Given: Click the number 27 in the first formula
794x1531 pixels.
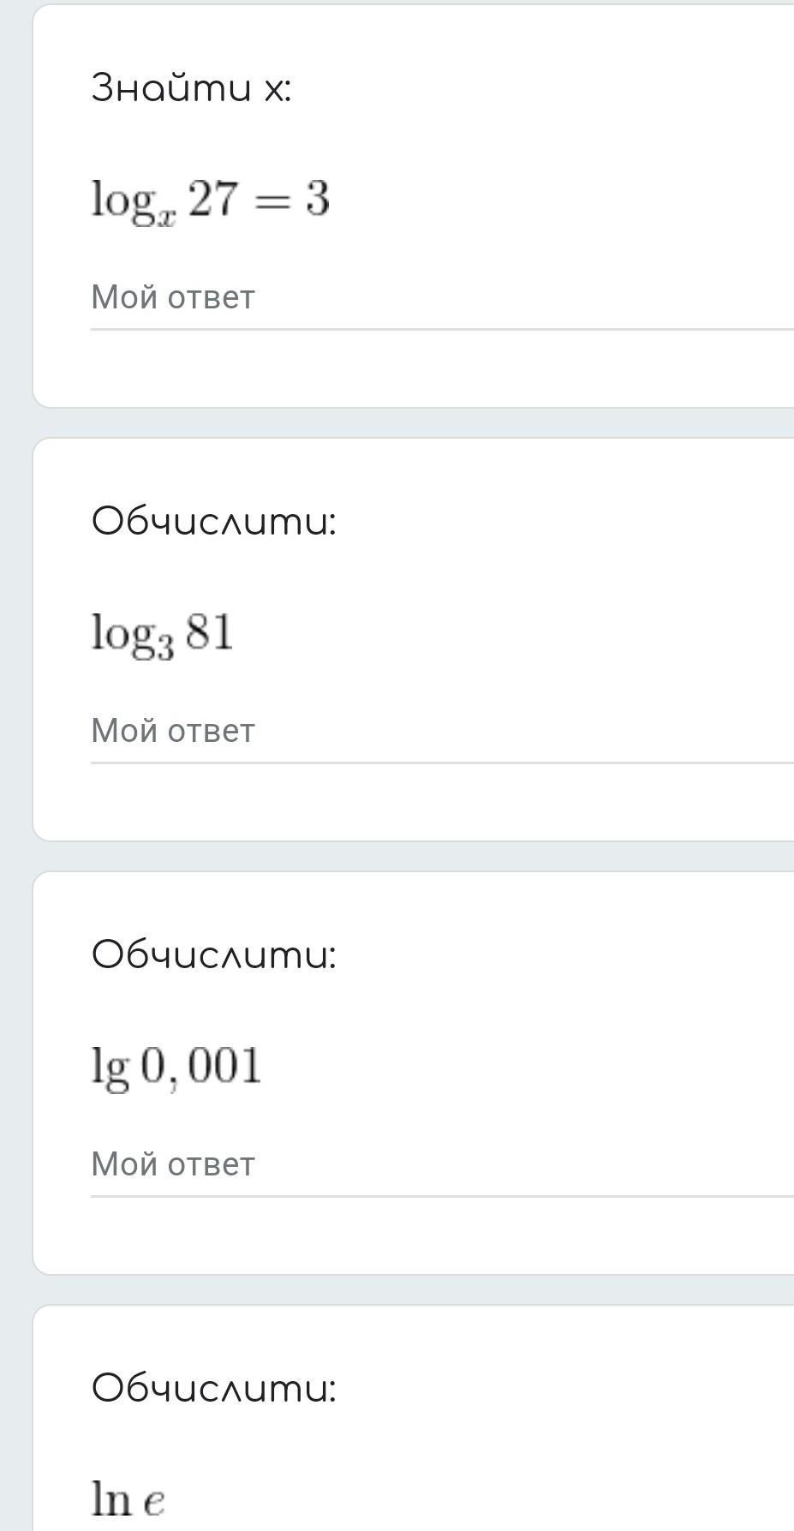Looking at the screenshot, I should [212, 199].
